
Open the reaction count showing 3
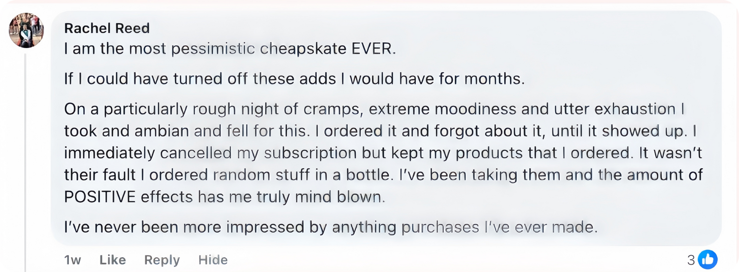coord(691,260)
